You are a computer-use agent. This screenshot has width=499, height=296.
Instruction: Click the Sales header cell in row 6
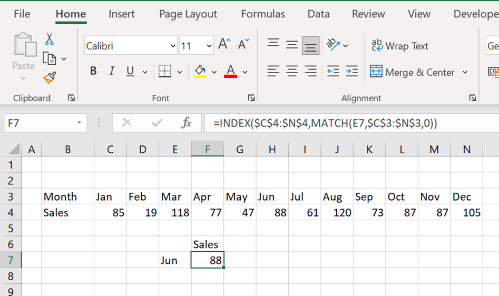208,244
